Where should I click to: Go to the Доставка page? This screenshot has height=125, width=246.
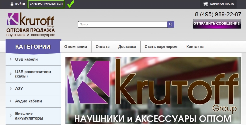coord(127,47)
